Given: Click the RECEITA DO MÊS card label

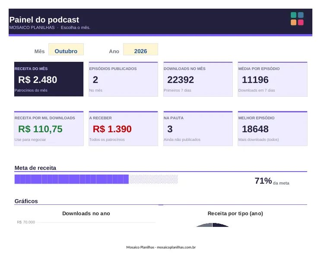Looking at the screenshot, I should 31,69.
